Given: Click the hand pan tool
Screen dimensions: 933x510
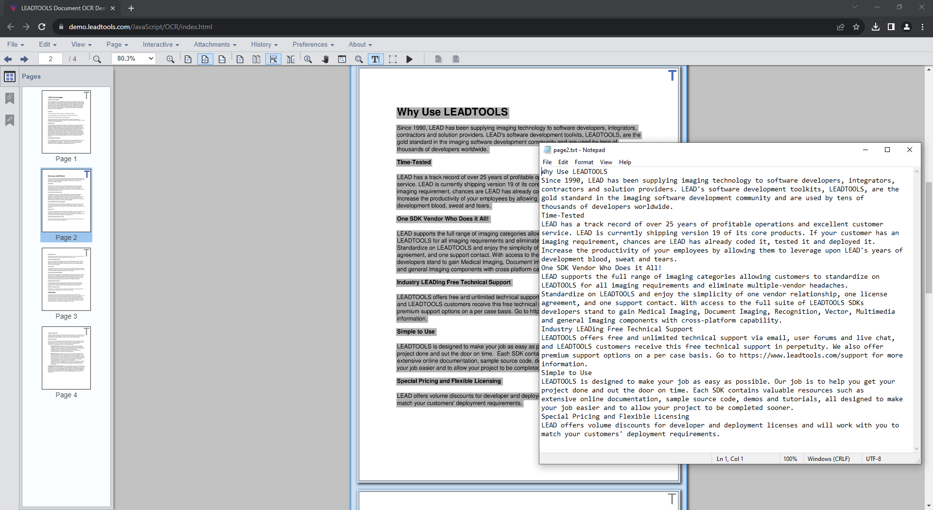Looking at the screenshot, I should (x=325, y=59).
